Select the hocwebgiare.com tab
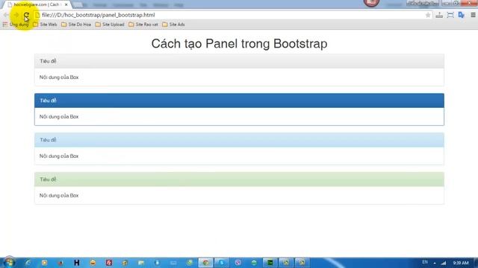 37,4
